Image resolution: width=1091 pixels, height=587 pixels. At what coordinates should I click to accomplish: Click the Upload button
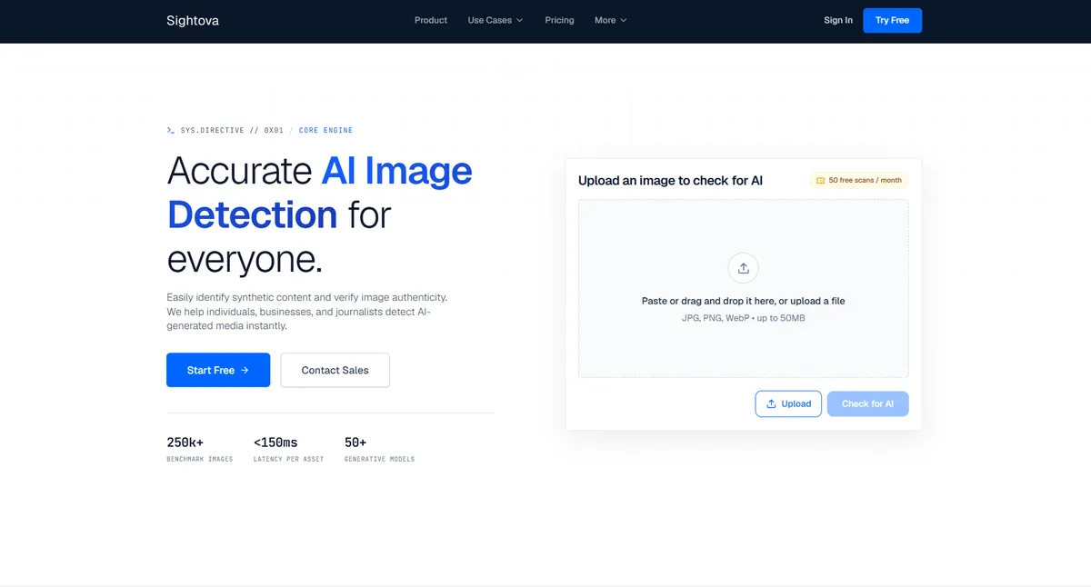tap(788, 403)
